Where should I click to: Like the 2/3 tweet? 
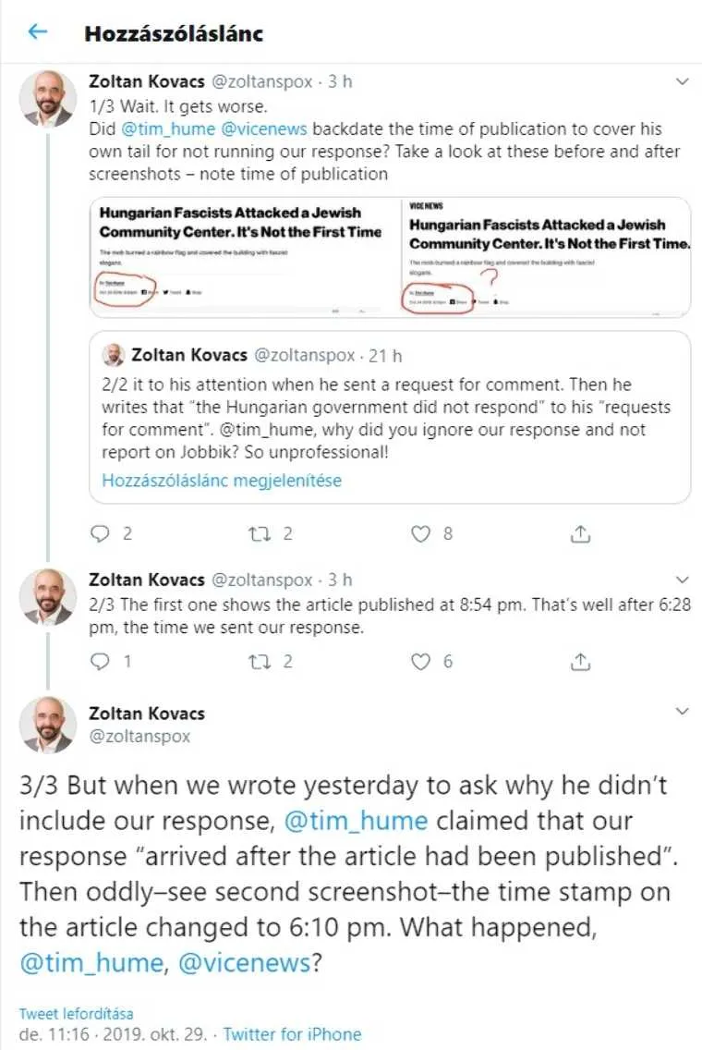pos(422,661)
